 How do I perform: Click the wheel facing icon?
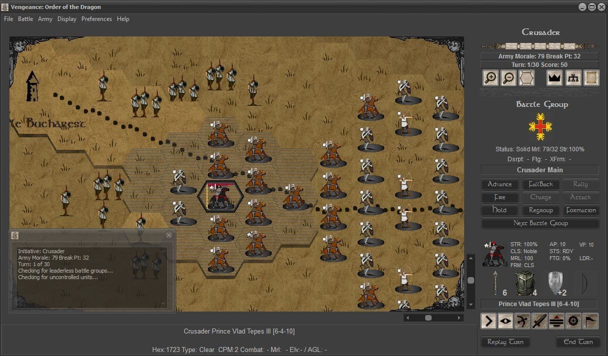[573, 321]
